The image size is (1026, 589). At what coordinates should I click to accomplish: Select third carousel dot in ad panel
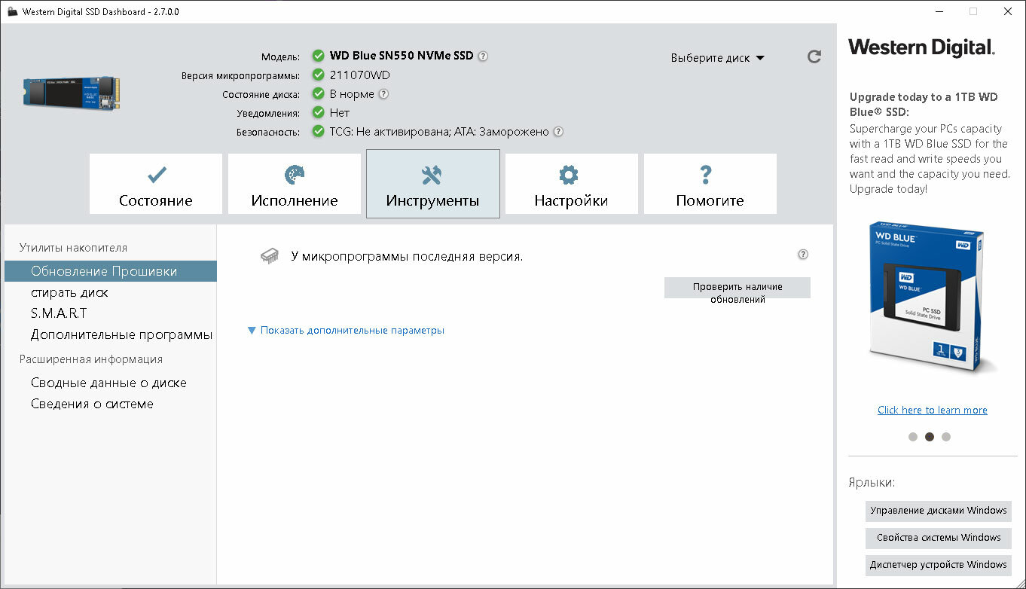click(946, 437)
